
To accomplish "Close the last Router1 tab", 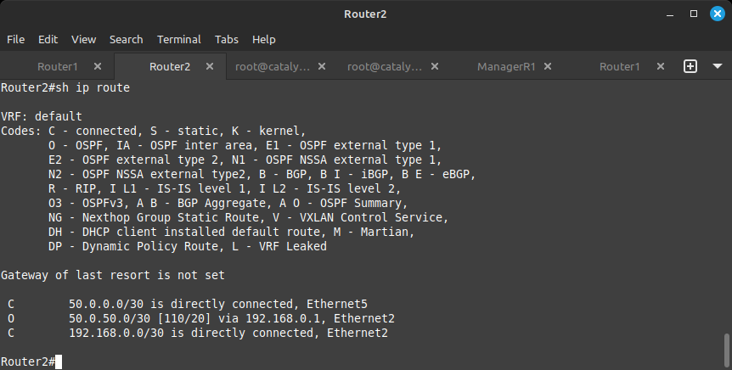I will [661, 66].
